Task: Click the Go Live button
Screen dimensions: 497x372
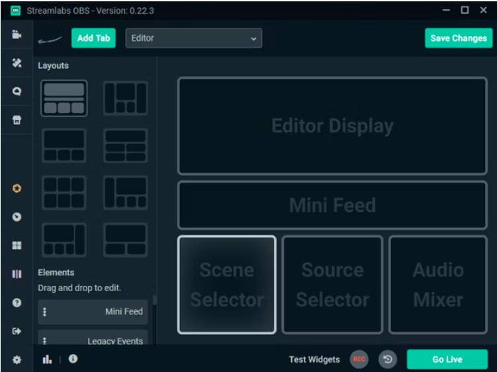Action: (447, 359)
